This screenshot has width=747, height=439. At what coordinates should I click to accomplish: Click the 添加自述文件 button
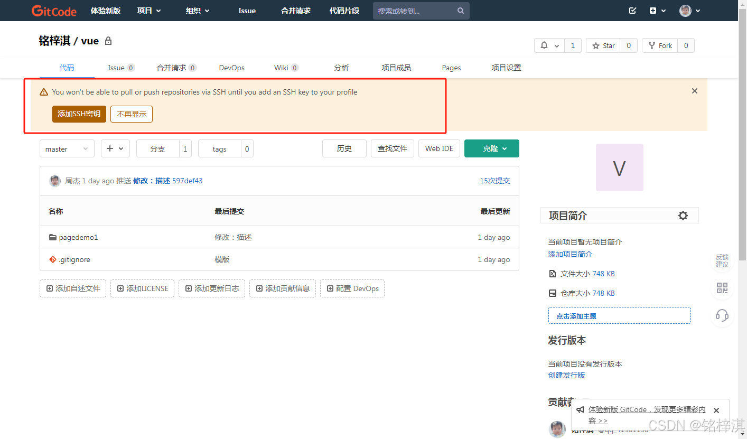[73, 288]
